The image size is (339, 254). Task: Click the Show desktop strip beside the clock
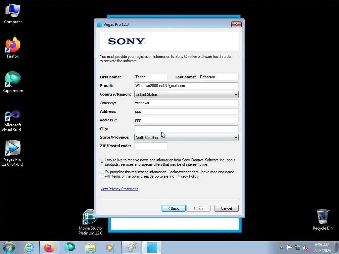click(337, 247)
